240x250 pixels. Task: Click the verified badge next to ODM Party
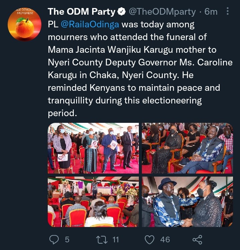coord(122,11)
